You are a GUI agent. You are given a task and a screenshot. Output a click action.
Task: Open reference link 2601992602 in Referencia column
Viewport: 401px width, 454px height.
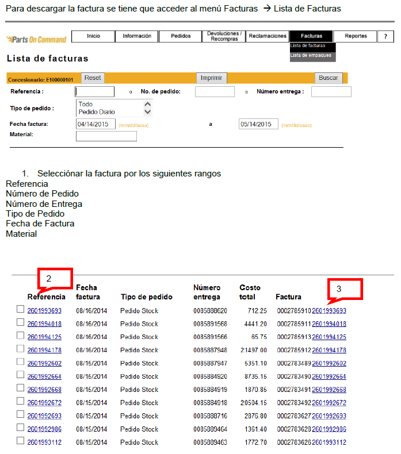44,363
